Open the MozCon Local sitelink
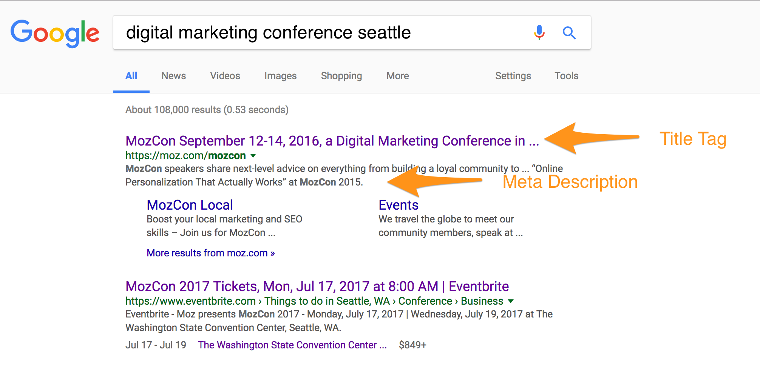The image size is (760, 368). pyautogui.click(x=190, y=205)
